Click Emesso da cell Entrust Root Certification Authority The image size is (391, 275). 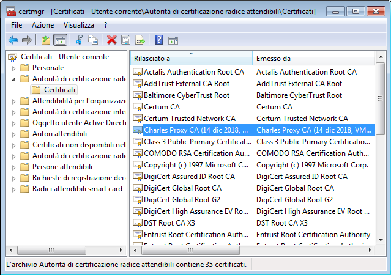coord(313,235)
